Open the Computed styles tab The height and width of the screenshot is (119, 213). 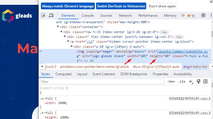(63, 74)
